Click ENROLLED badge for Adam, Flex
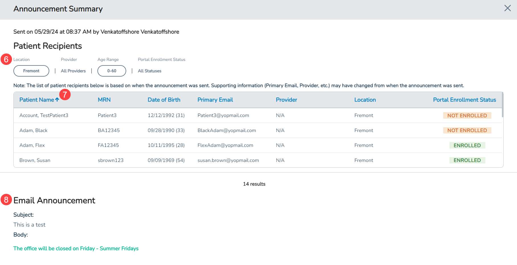 tap(467, 145)
